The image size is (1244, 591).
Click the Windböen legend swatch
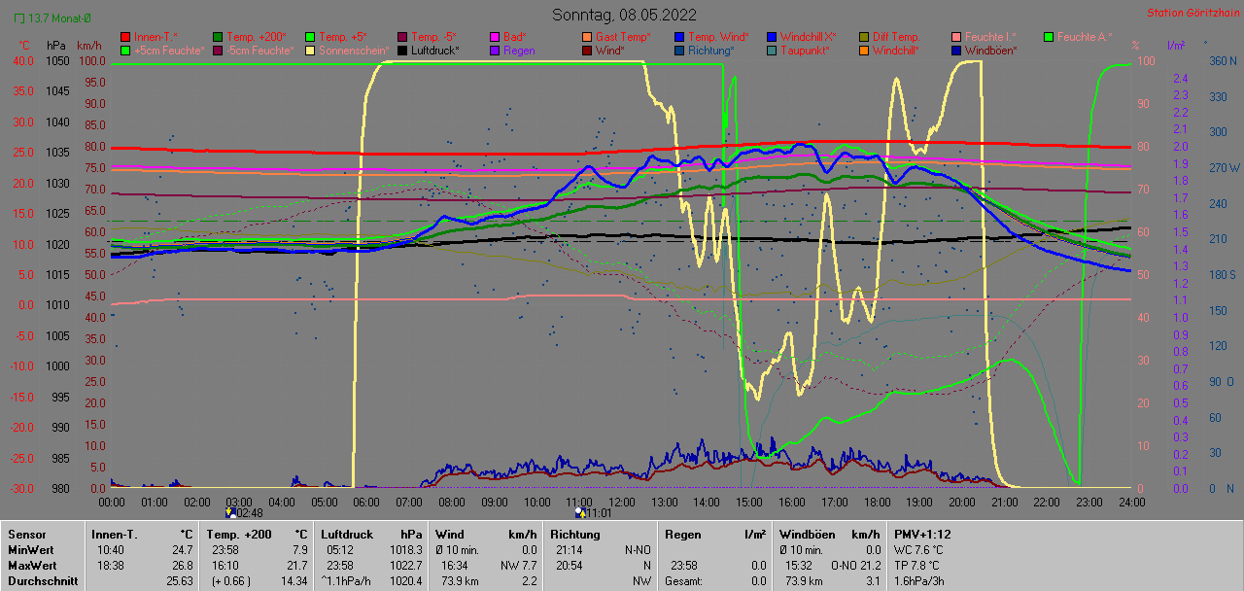point(956,50)
